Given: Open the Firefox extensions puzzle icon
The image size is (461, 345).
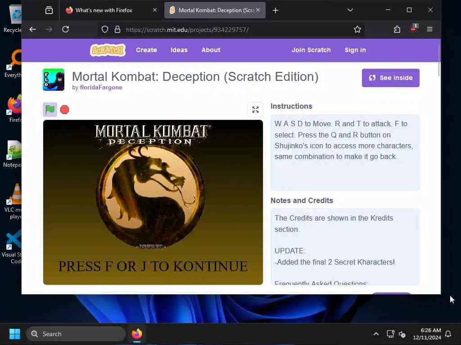Looking at the screenshot, I should [x=397, y=29].
